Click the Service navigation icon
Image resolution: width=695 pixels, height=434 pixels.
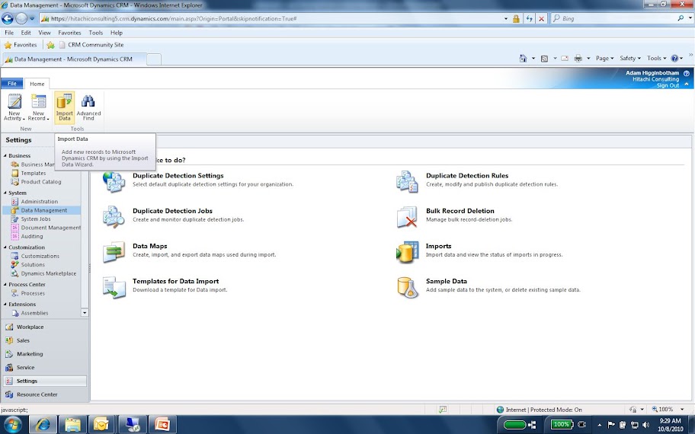(x=9, y=367)
